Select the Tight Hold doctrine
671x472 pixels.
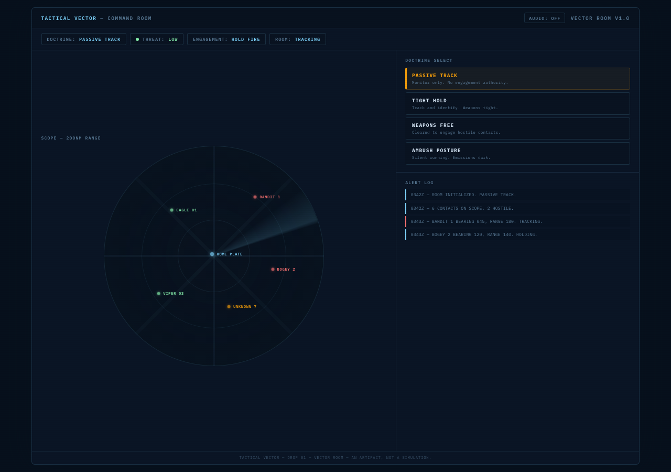(x=517, y=104)
